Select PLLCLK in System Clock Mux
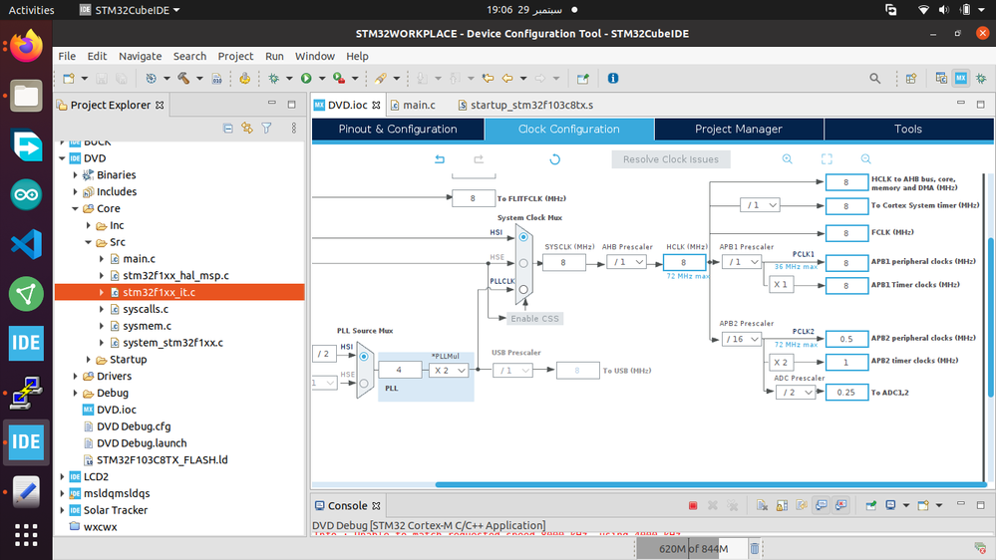The height and width of the screenshot is (560, 996). pos(523,289)
